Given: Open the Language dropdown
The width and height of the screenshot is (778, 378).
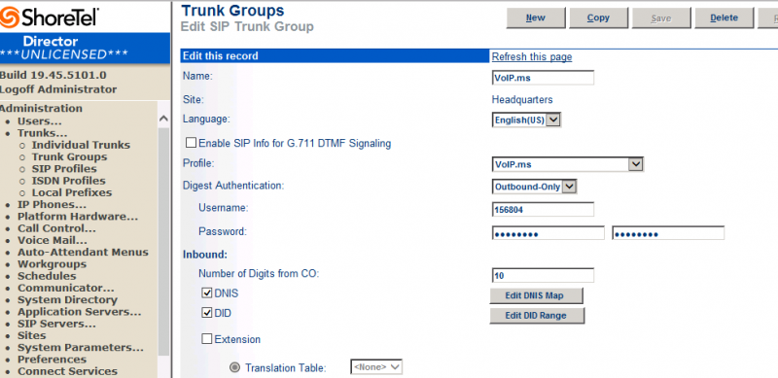Looking at the screenshot, I should pyautogui.click(x=526, y=120).
